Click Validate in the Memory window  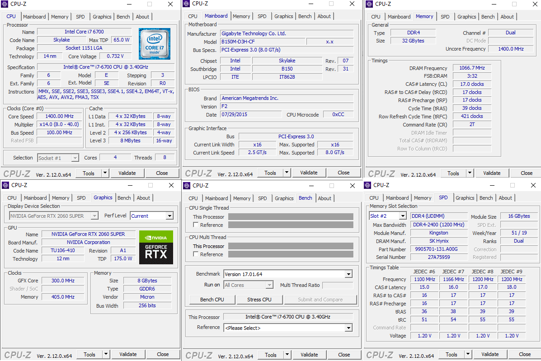point(492,173)
